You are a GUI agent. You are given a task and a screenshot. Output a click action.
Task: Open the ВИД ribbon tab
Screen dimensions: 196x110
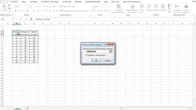(106, 2)
